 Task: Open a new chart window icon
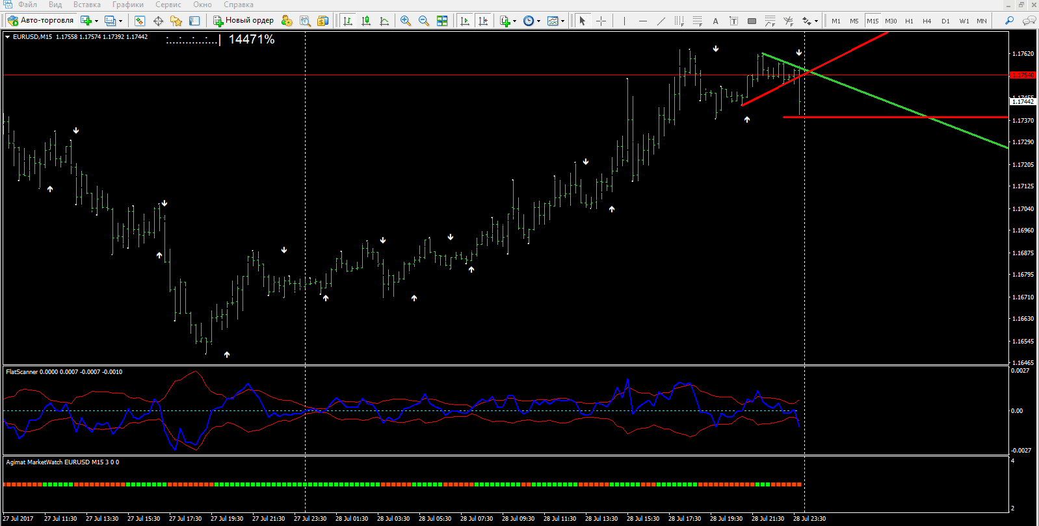(86, 21)
